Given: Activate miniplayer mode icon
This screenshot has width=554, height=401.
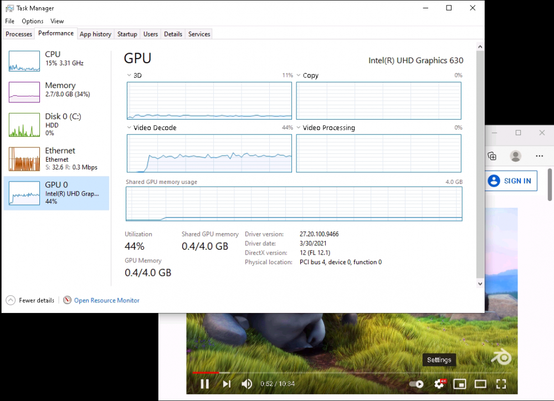Looking at the screenshot, I should pyautogui.click(x=460, y=384).
